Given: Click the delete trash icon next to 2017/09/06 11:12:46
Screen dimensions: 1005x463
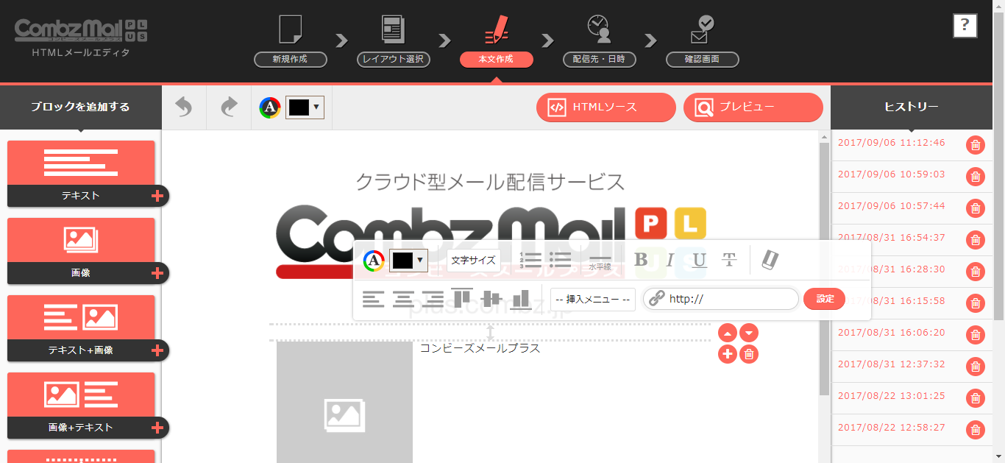Looking at the screenshot, I should [x=976, y=145].
